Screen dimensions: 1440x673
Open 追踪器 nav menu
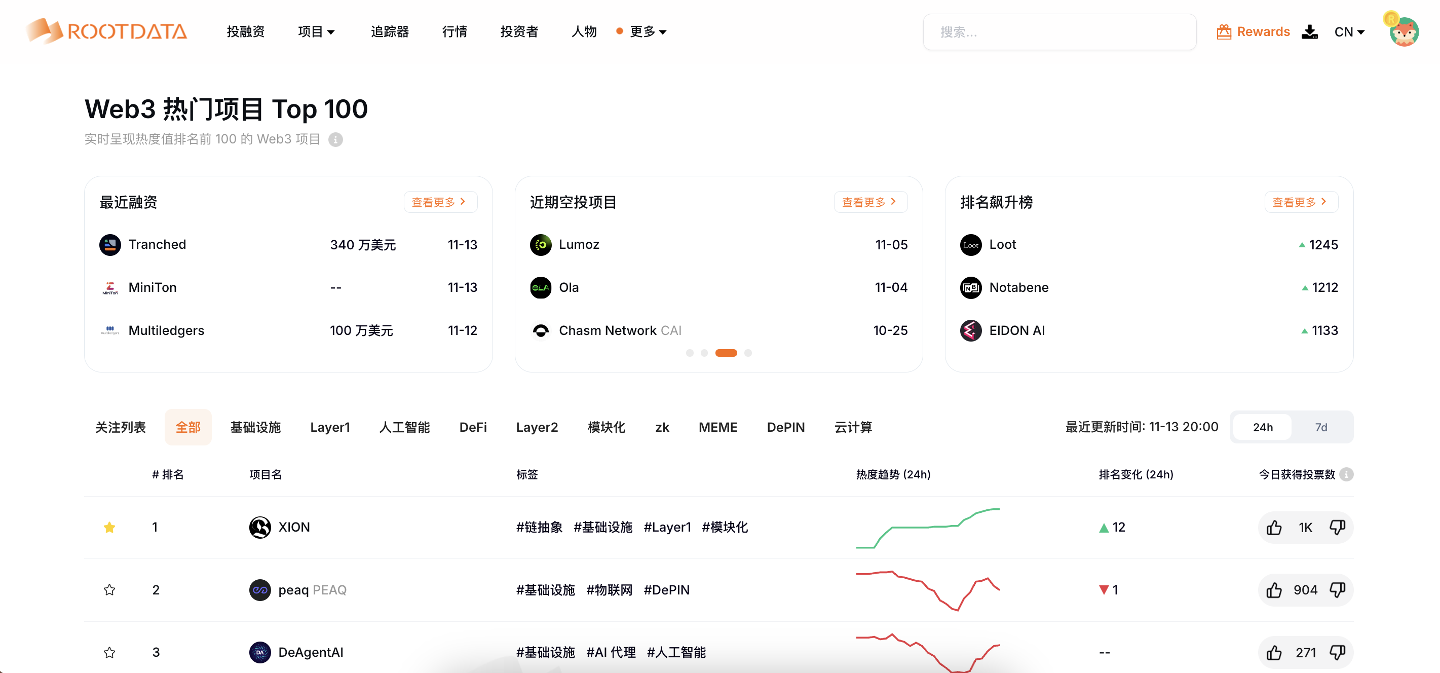(390, 32)
